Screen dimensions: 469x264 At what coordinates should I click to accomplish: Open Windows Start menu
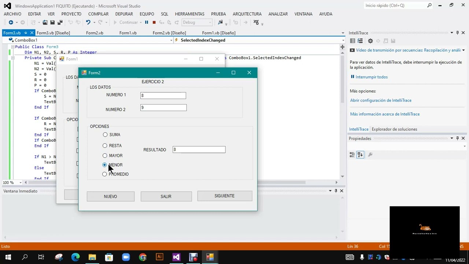(8, 257)
